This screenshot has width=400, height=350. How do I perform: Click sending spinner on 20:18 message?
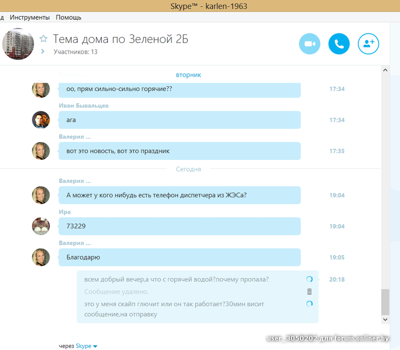[309, 279]
